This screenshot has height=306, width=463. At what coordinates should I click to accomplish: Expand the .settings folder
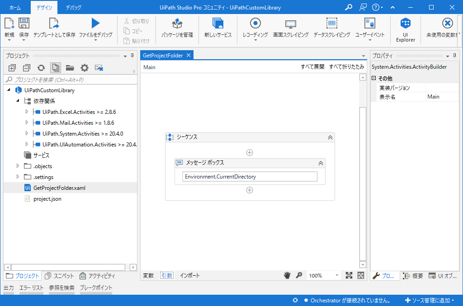pyautogui.click(x=18, y=177)
